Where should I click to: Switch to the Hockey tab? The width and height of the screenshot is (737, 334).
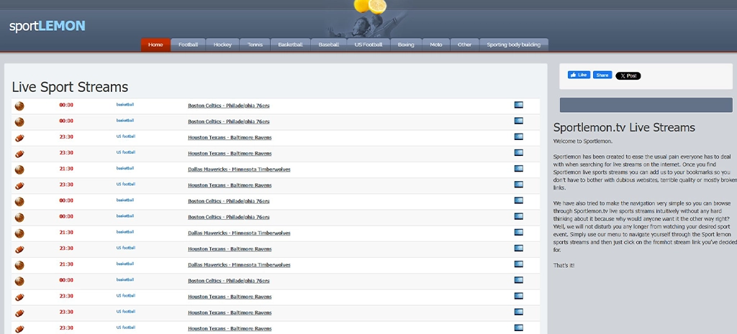pos(222,45)
